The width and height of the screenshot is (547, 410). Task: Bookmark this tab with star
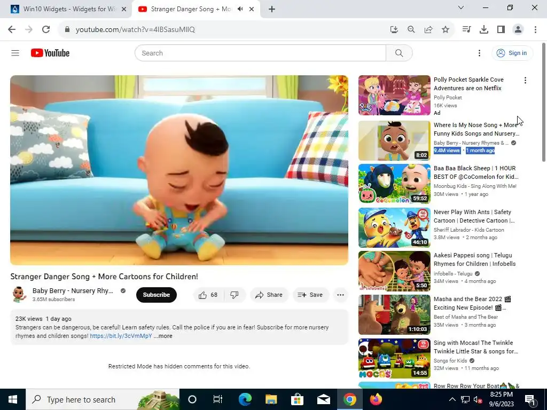pos(445,30)
